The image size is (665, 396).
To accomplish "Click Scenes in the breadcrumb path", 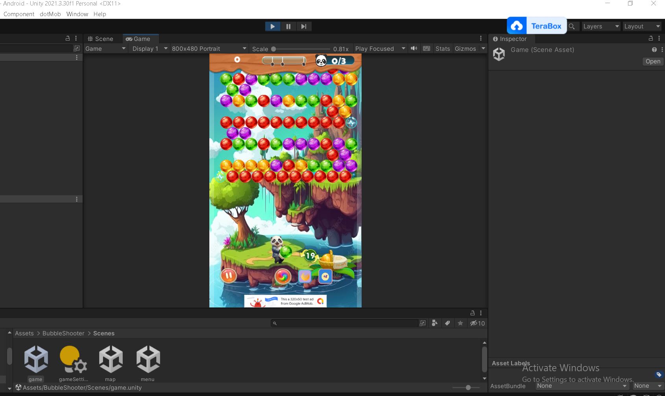I will click(104, 333).
